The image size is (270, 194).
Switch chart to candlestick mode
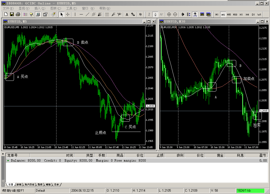point(155,14)
